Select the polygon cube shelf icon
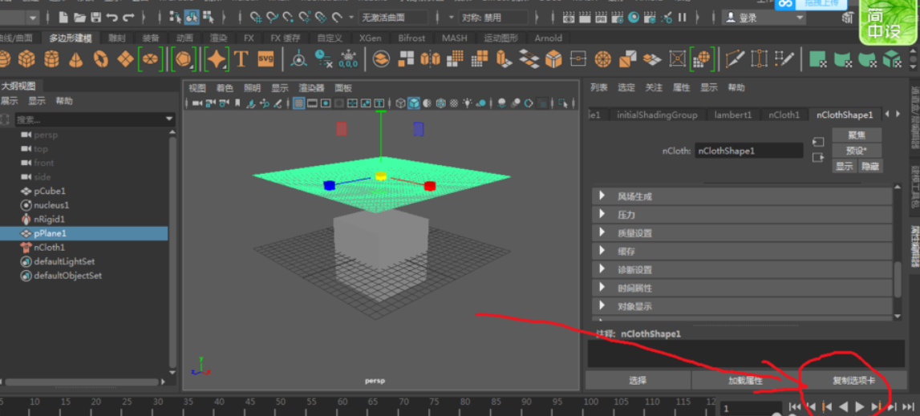The image size is (920, 416). tap(26, 59)
